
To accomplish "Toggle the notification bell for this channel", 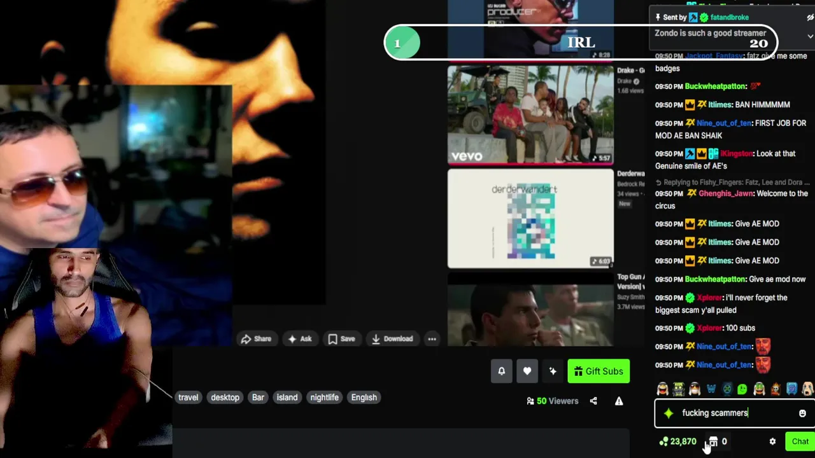I will point(501,371).
